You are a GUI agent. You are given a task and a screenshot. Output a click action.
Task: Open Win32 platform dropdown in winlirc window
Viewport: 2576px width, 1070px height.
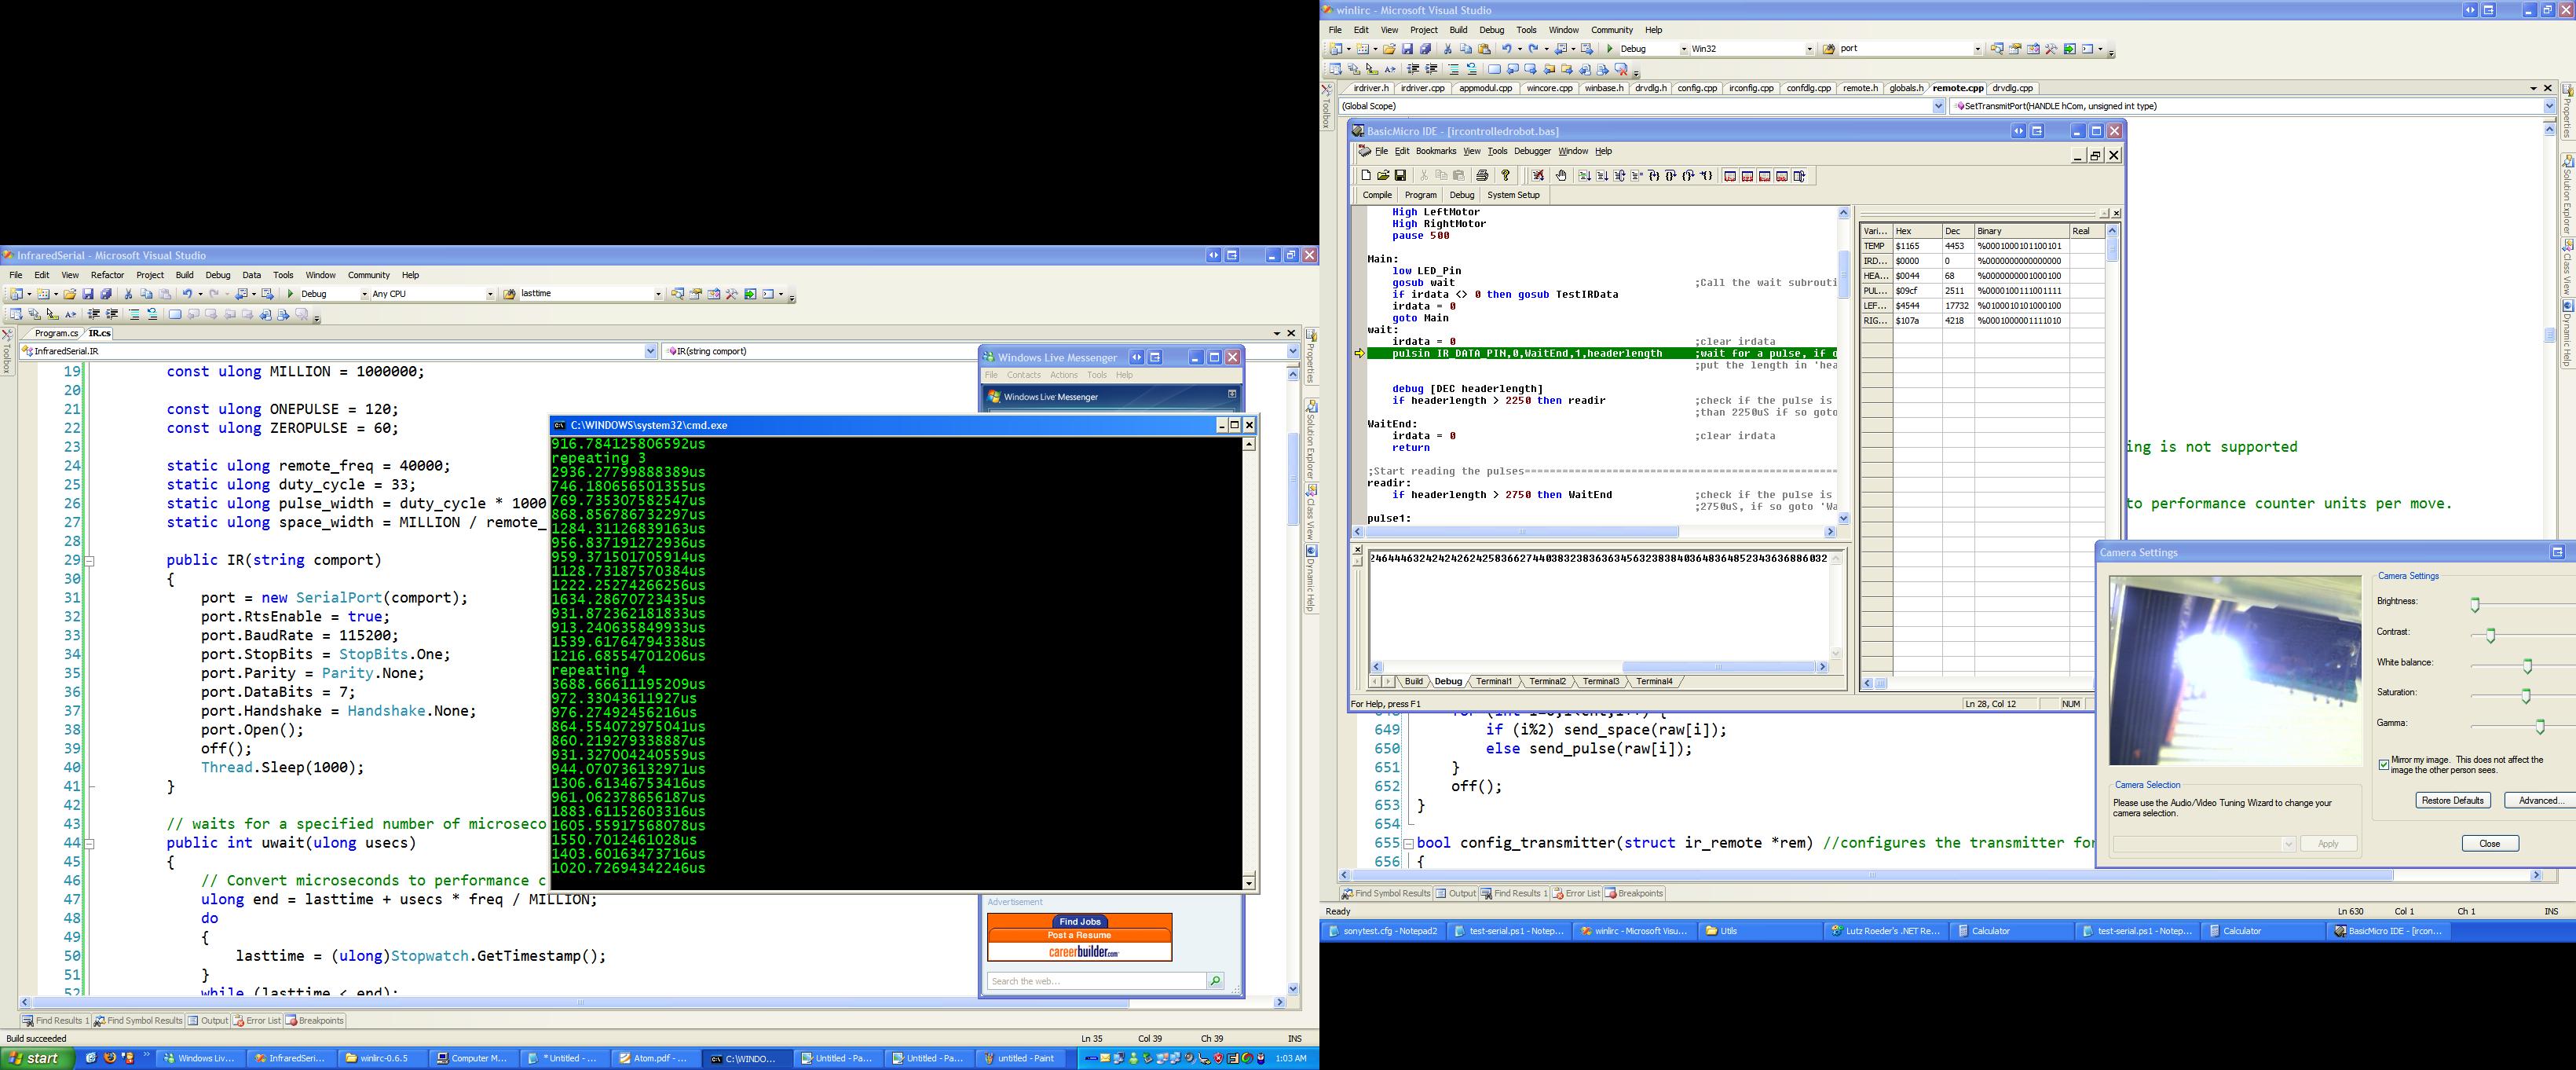(1809, 49)
